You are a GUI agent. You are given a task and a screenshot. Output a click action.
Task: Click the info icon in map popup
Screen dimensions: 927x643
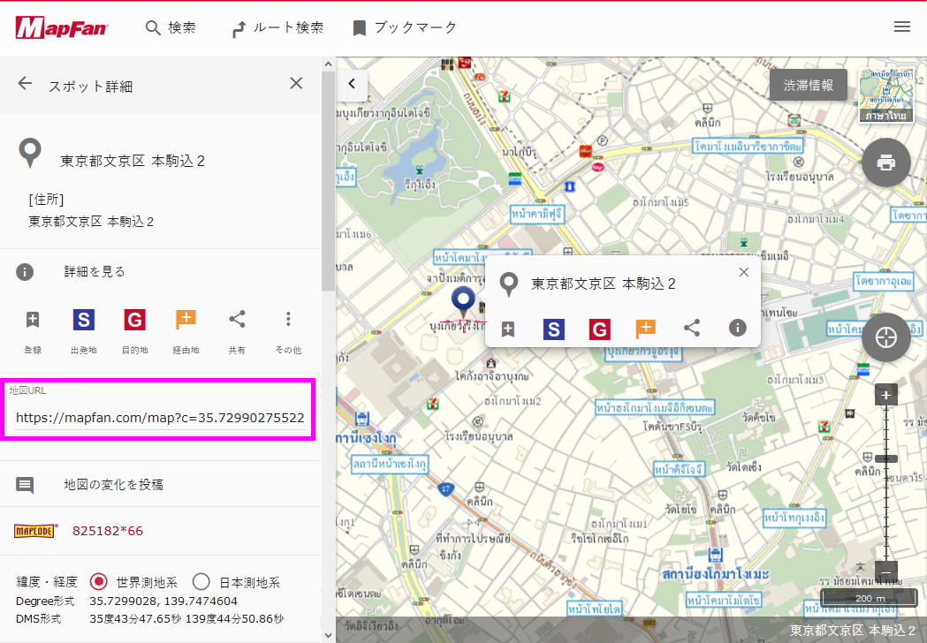(x=737, y=328)
